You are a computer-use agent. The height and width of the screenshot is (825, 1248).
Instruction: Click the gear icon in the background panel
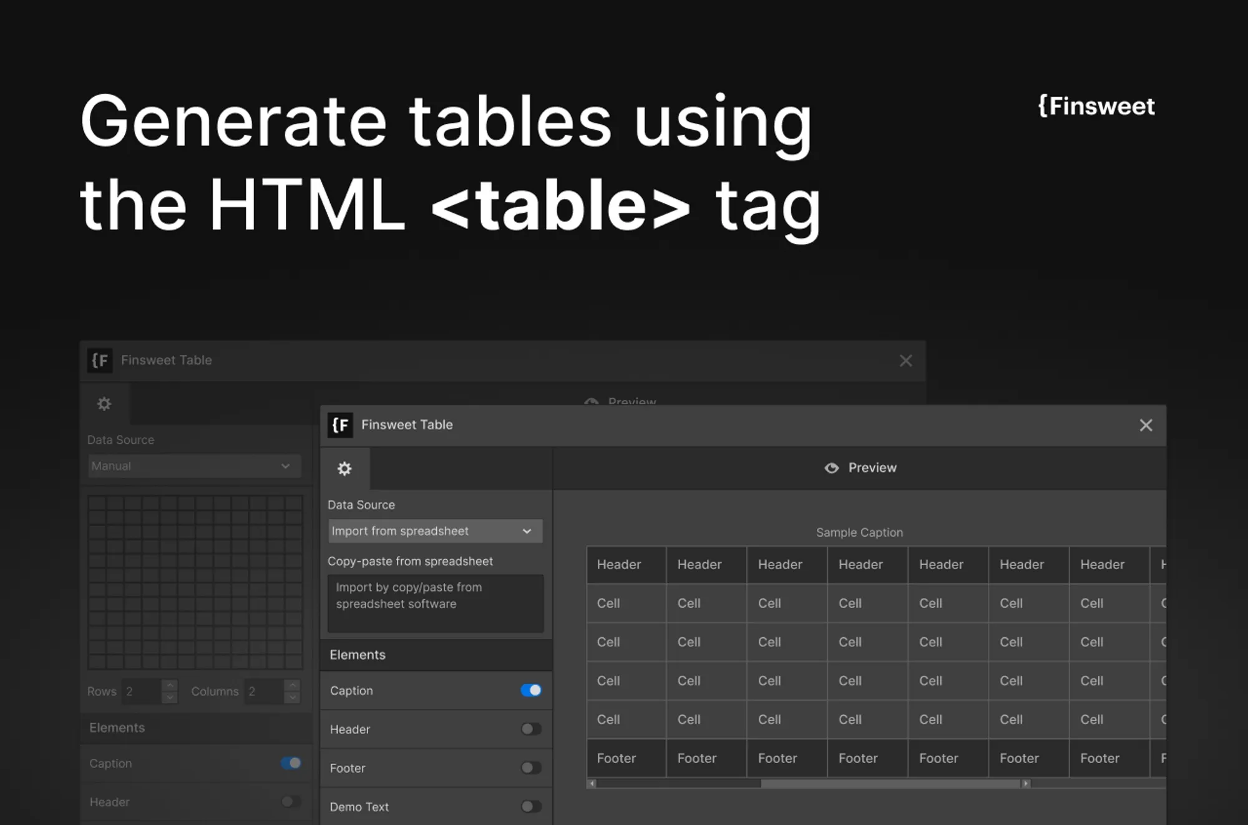(x=104, y=403)
